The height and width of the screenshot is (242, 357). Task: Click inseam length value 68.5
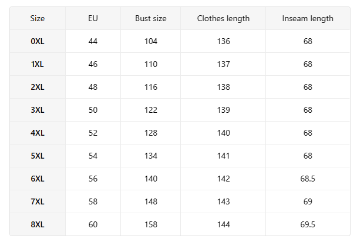(308, 179)
